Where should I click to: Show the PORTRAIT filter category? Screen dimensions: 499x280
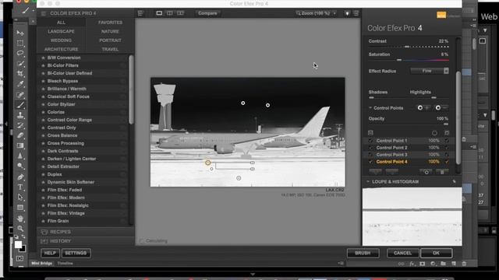pyautogui.click(x=110, y=40)
